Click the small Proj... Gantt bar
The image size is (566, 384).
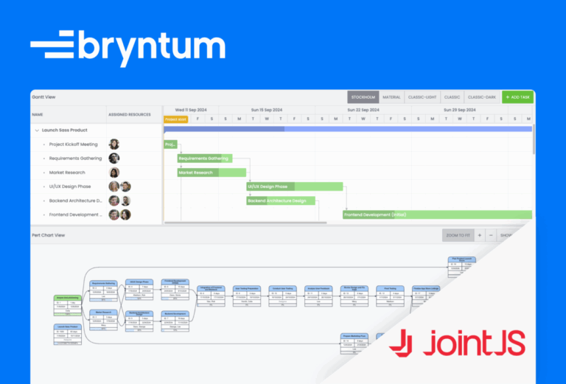(170, 144)
